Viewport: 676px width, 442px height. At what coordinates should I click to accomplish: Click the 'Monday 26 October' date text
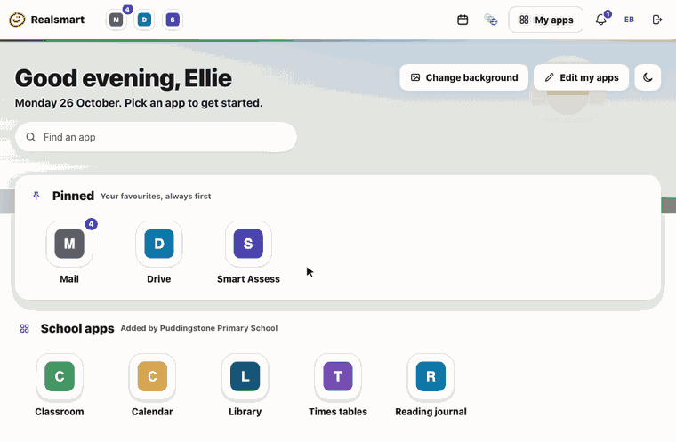click(x=68, y=103)
